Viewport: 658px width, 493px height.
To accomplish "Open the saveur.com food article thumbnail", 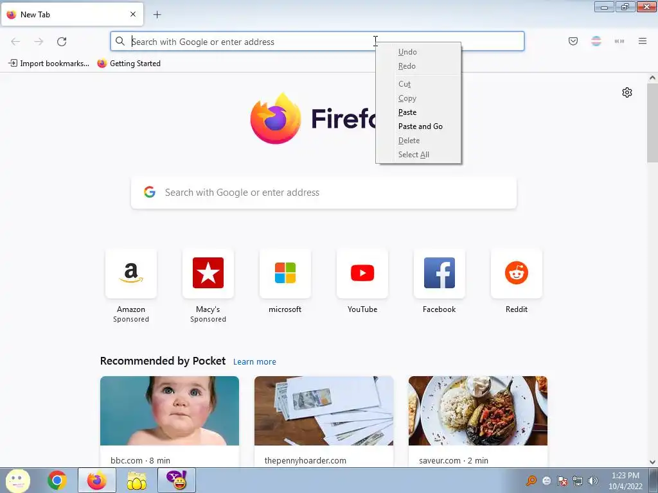I will coord(478,411).
